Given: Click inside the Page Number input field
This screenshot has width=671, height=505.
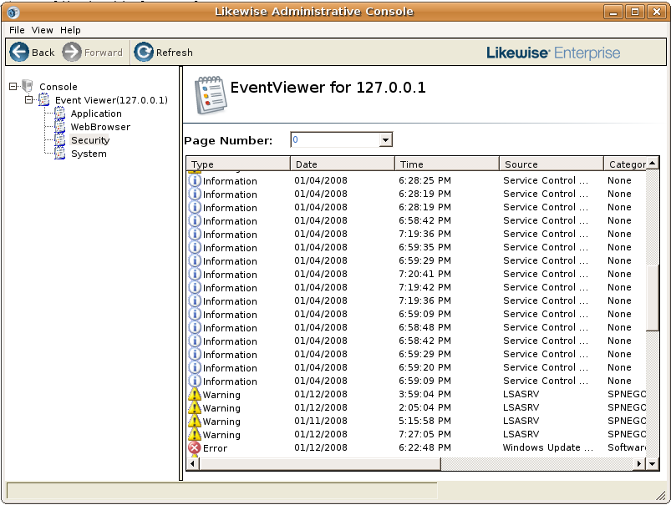Looking at the screenshot, I should [335, 140].
